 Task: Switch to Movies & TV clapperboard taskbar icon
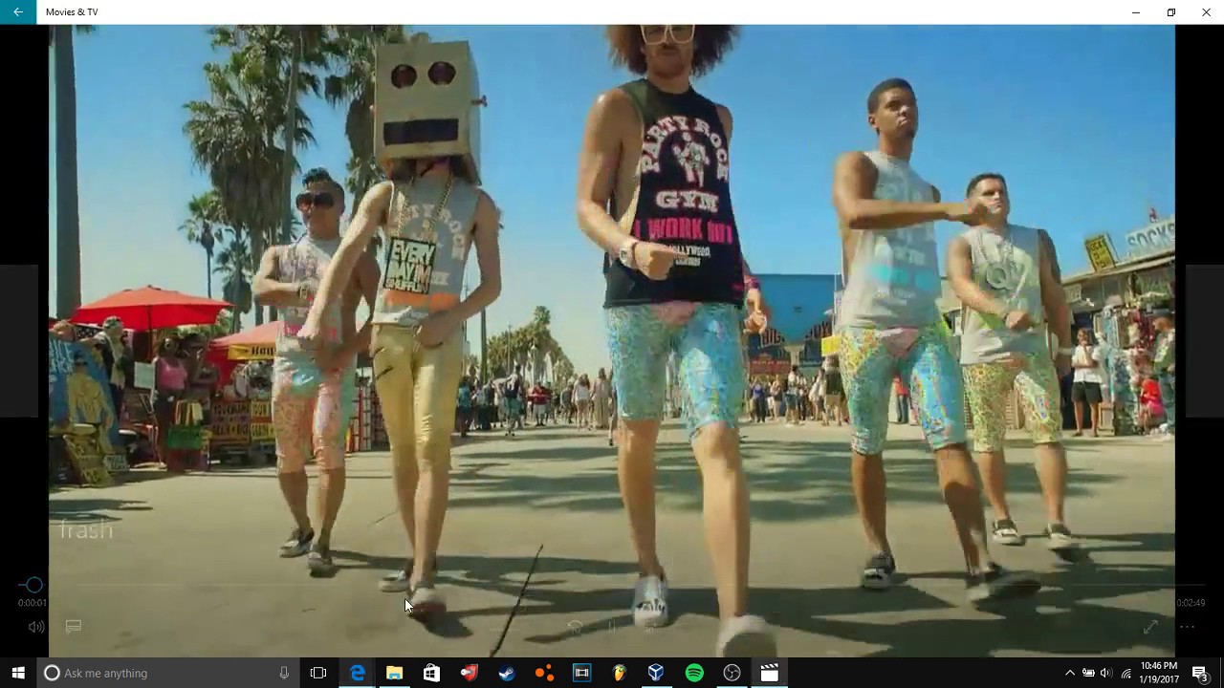click(x=769, y=673)
